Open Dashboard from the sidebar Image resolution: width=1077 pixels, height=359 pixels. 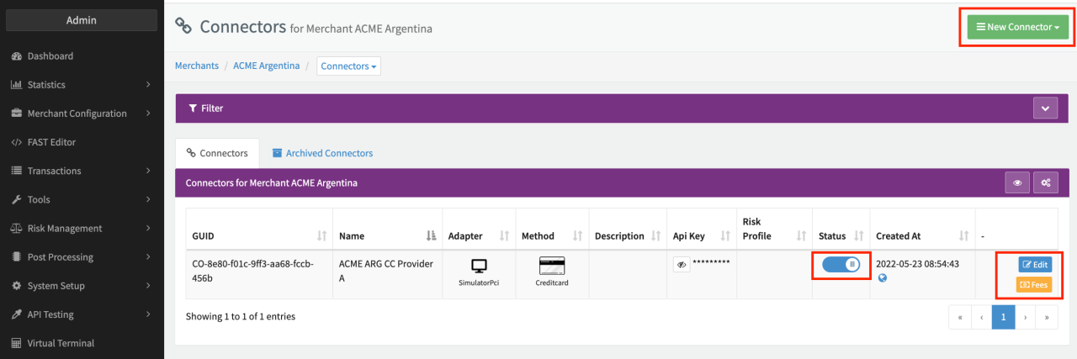[50, 56]
